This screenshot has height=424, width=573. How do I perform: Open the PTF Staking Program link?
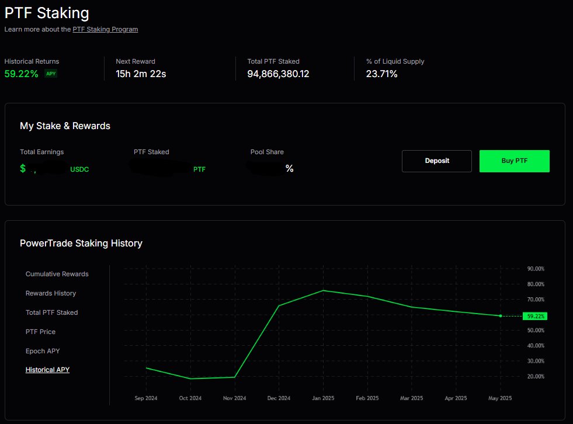click(105, 29)
